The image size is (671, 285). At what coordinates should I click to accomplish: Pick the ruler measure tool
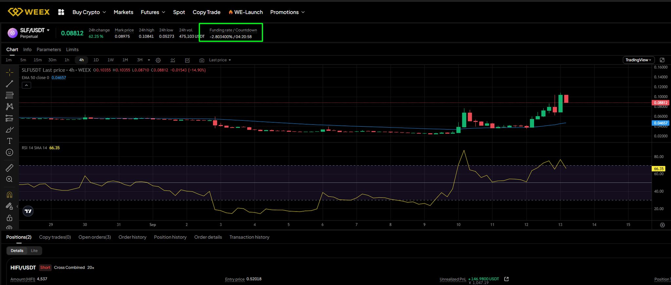click(x=10, y=168)
